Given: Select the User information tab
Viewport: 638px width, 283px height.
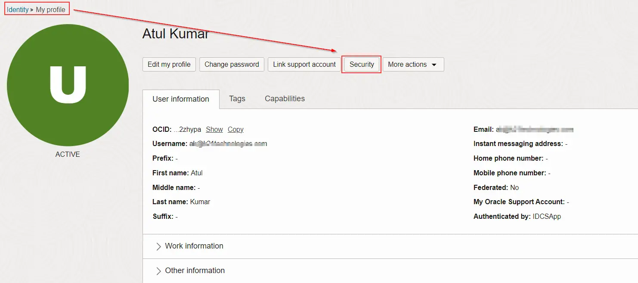Looking at the screenshot, I should (x=180, y=99).
